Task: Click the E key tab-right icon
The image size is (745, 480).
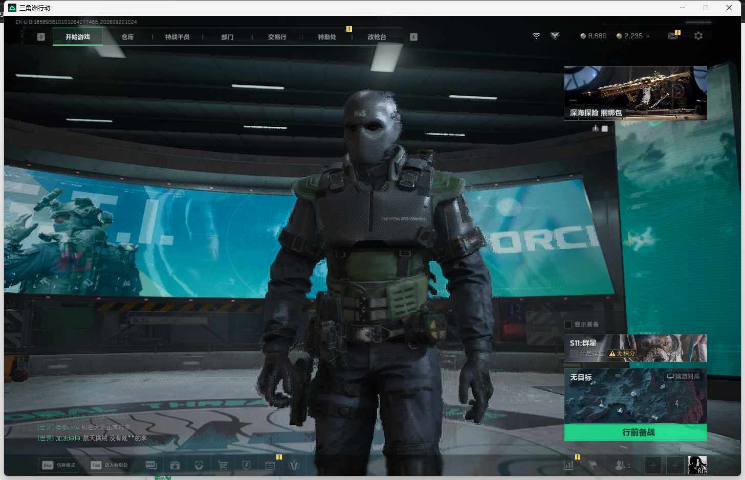Action: tap(413, 37)
